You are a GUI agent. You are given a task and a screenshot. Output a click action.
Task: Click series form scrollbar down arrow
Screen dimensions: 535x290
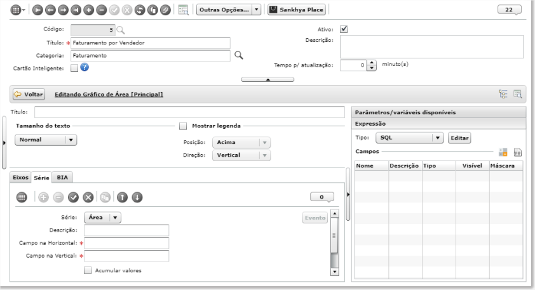coord(335,272)
